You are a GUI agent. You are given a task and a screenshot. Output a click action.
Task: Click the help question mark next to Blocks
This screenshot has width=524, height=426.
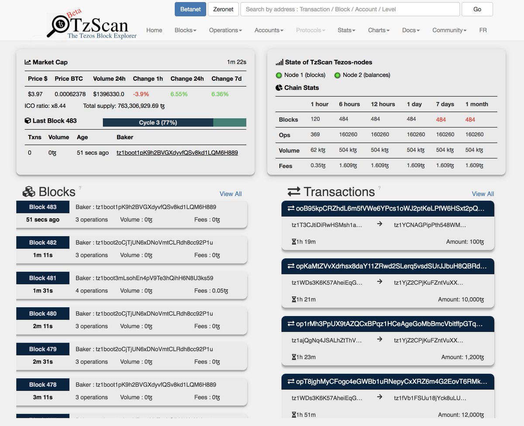[80, 188]
